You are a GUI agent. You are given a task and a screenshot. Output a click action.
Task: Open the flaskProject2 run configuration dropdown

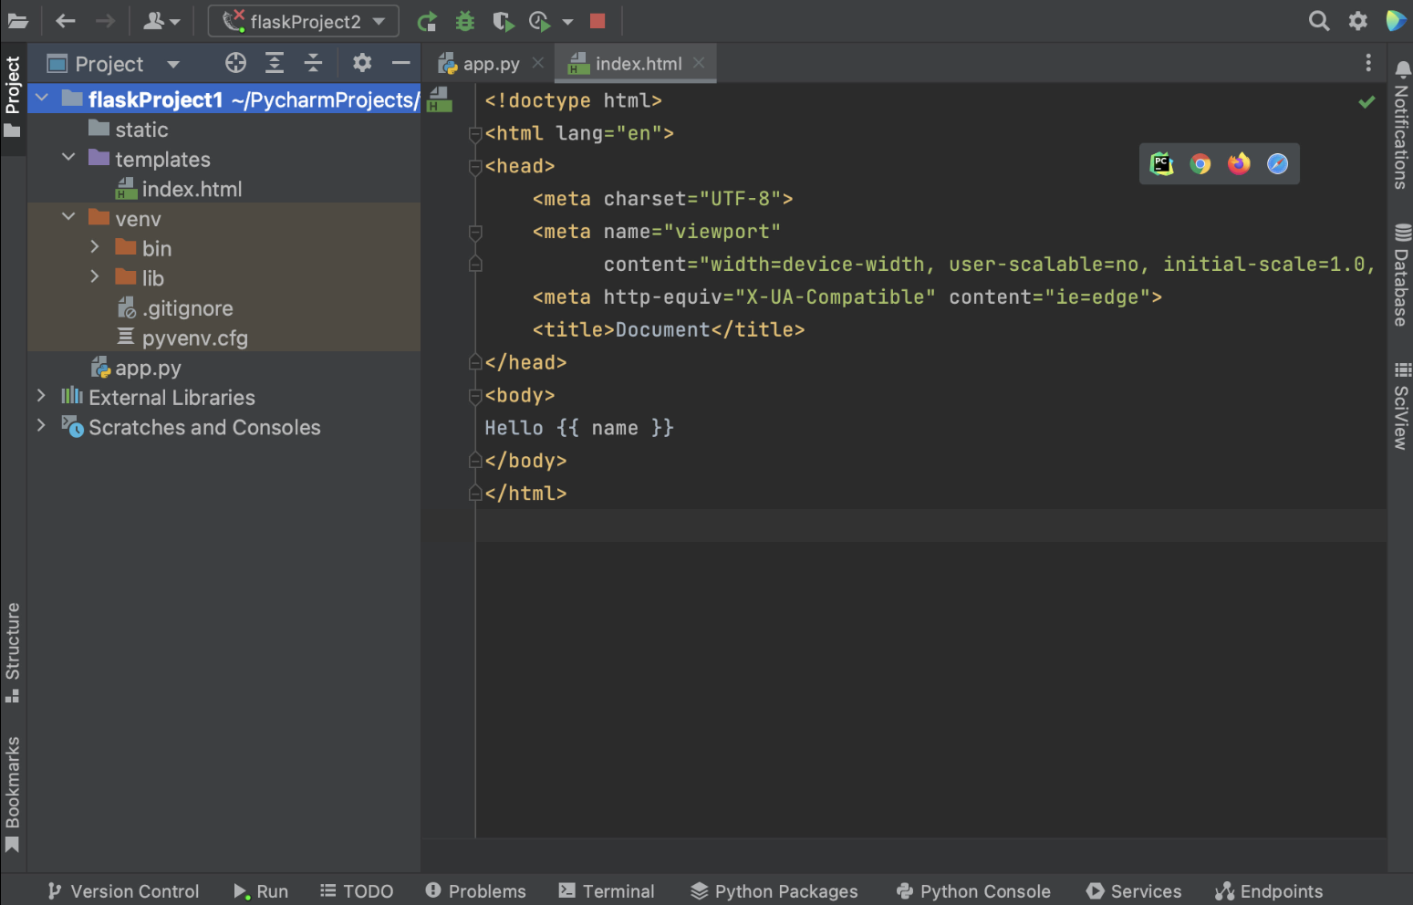click(x=304, y=21)
